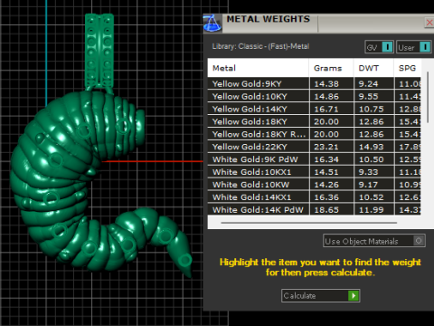The height and width of the screenshot is (326, 434).
Task: Click the 10.52 DWT value
Action: click(x=371, y=197)
